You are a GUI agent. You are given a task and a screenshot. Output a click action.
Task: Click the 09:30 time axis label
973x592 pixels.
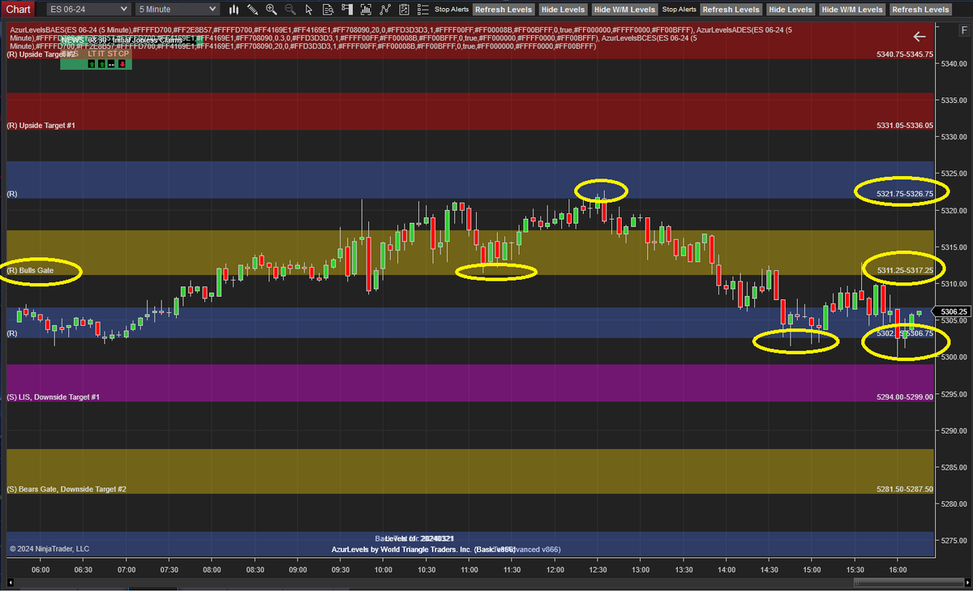click(340, 570)
